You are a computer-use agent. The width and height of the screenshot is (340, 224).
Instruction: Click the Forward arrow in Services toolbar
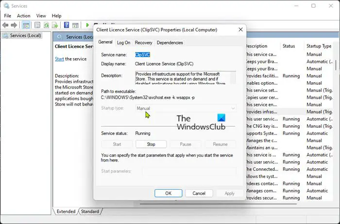coord(14,25)
